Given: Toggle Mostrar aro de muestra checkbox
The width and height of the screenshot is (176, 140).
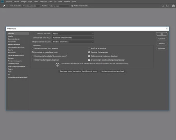Looking at the screenshot, I should click(x=72, y=6).
